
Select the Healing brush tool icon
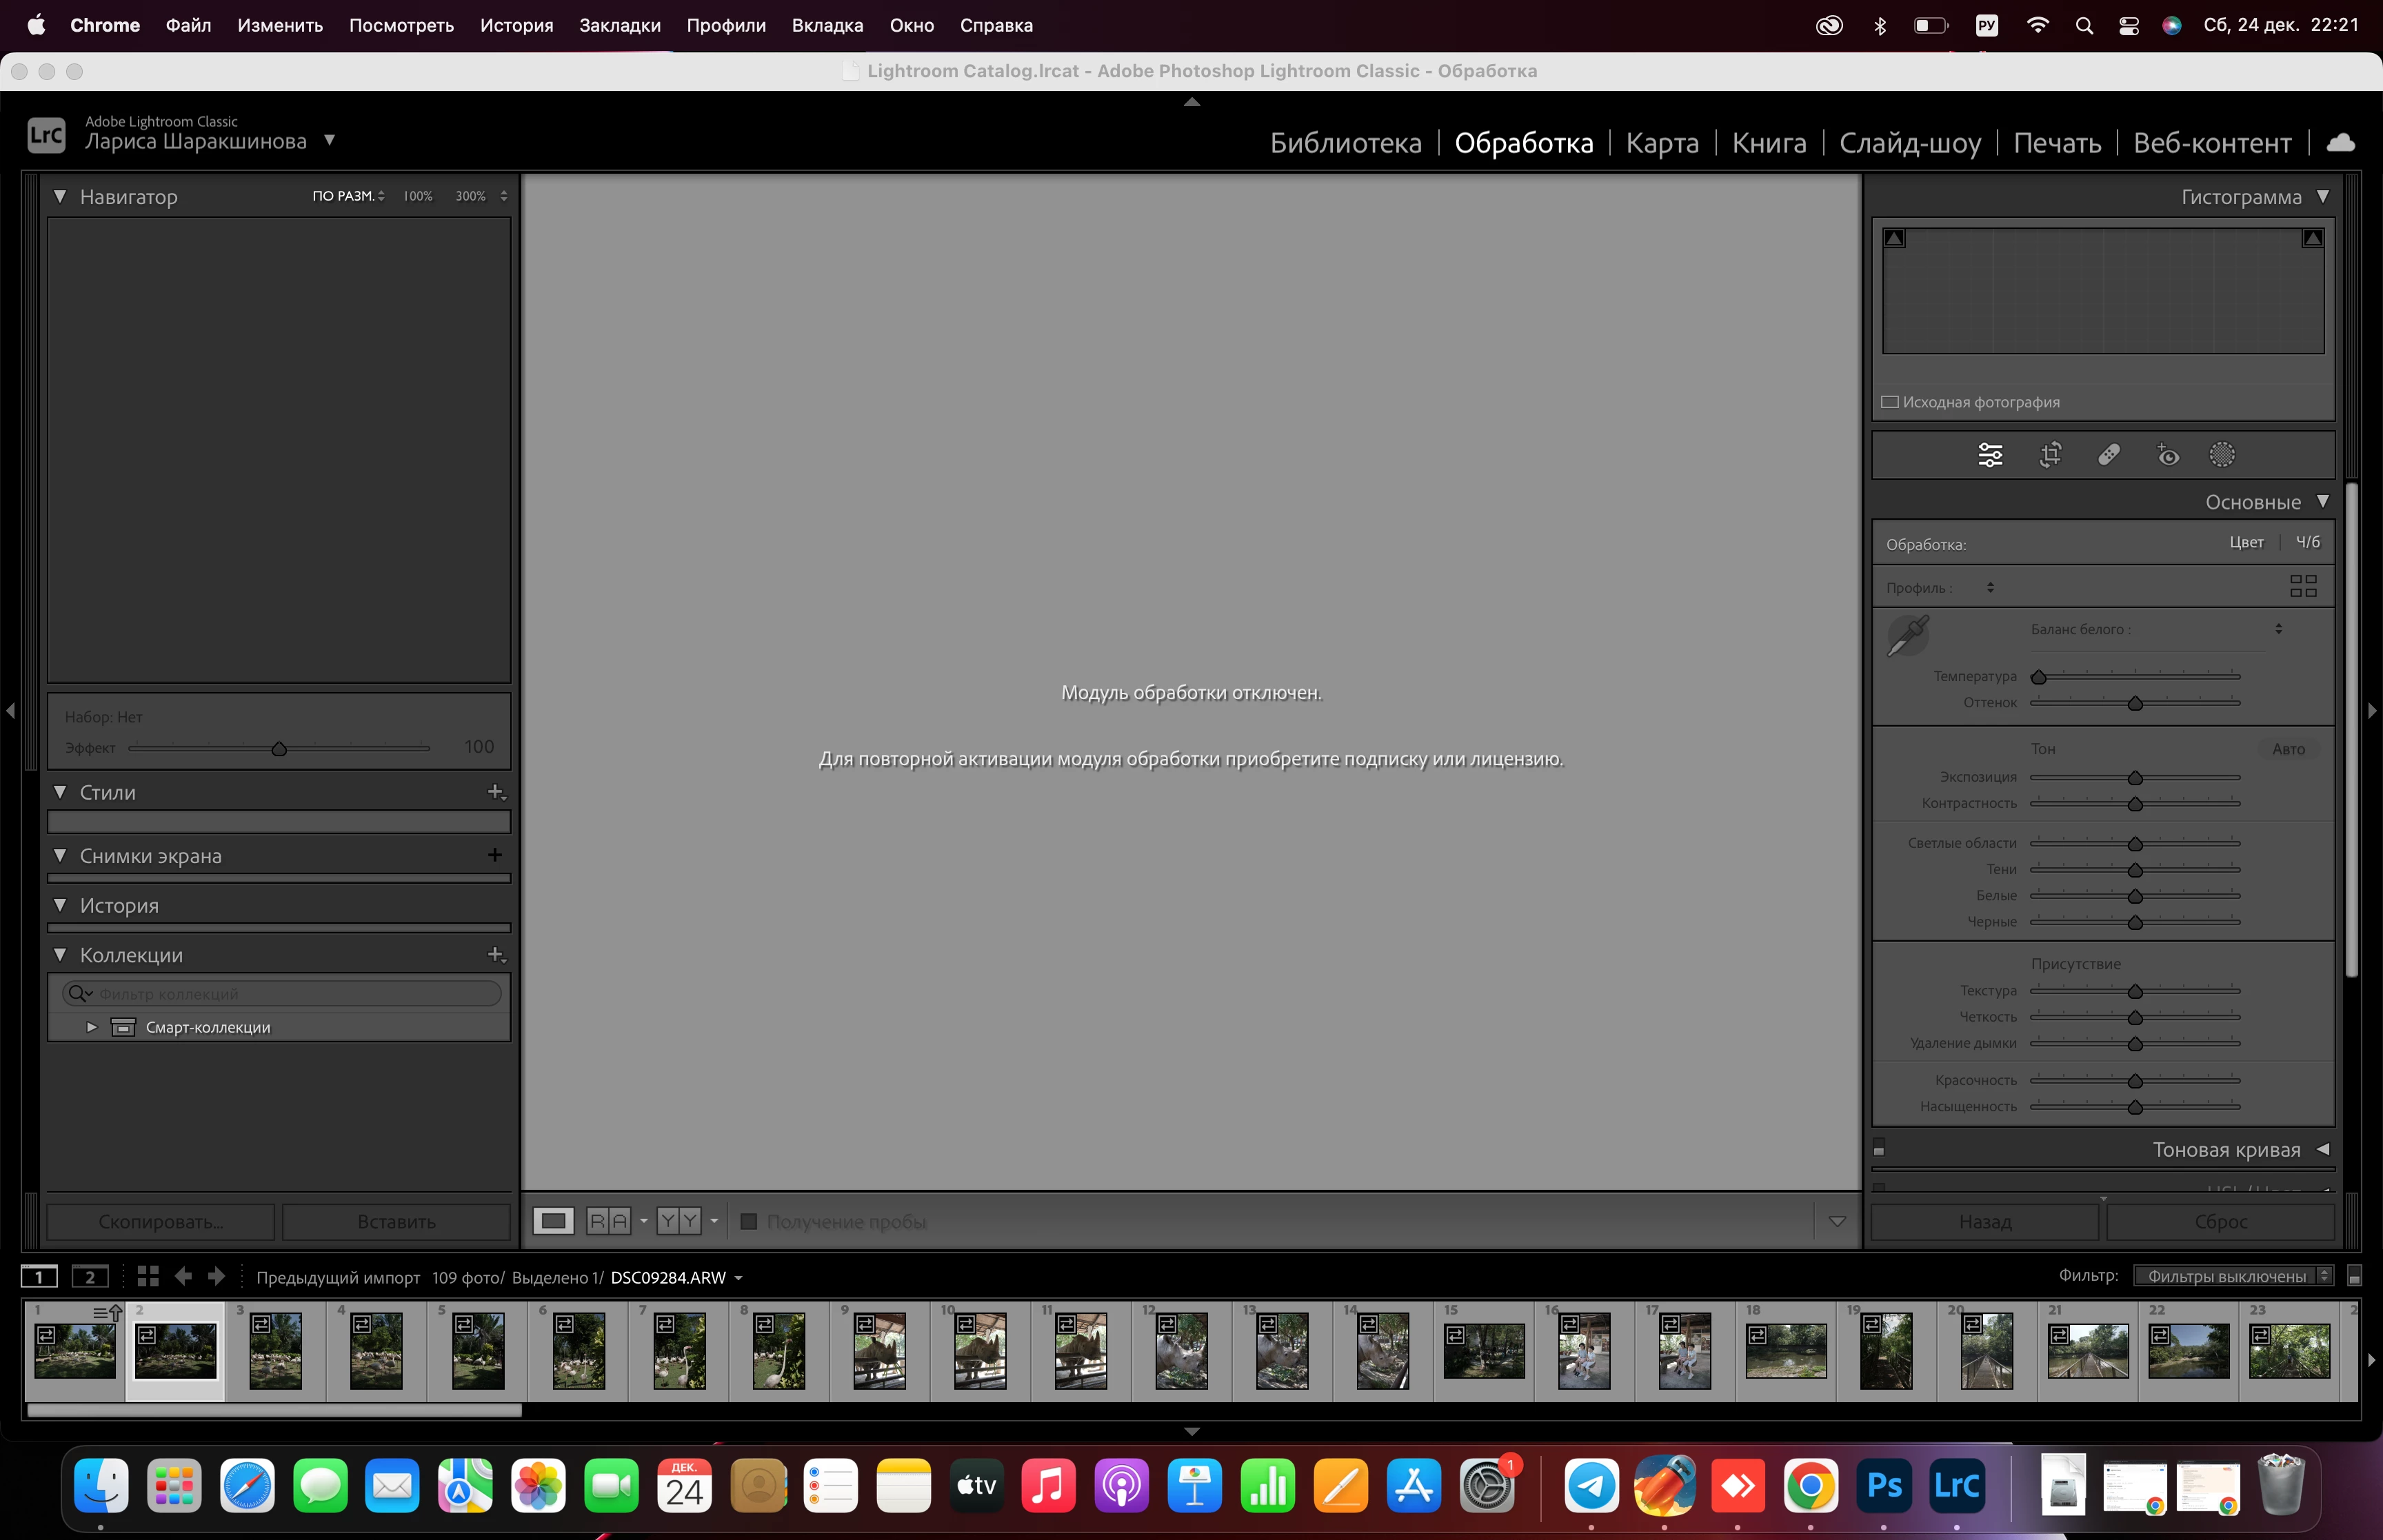(x=2109, y=455)
